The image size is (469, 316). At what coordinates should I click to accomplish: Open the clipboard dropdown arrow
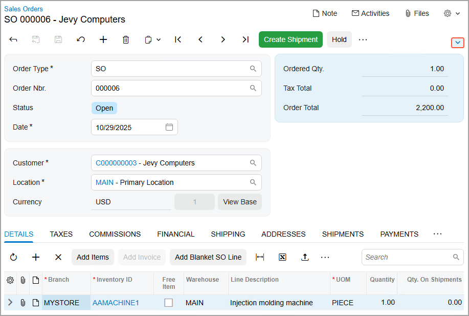point(159,39)
